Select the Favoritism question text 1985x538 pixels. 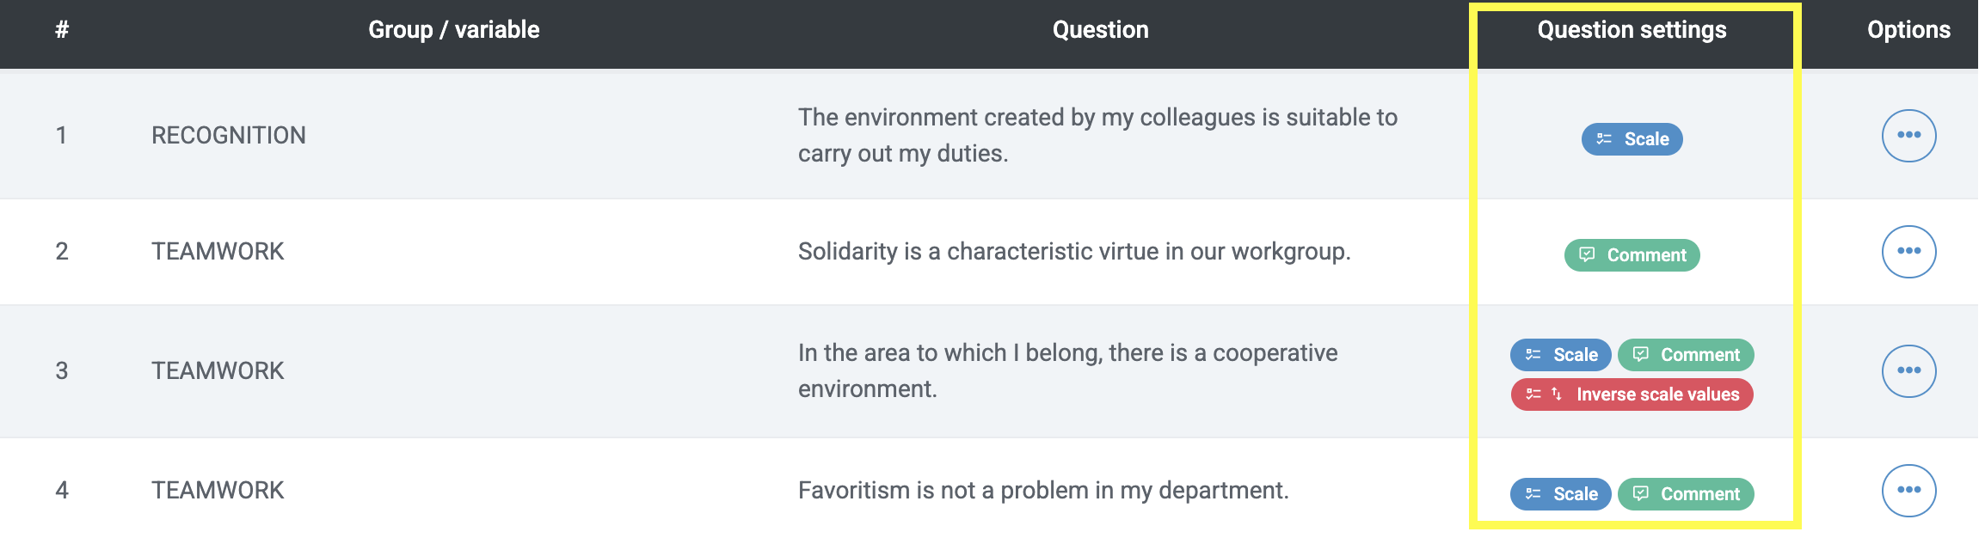tap(1043, 491)
